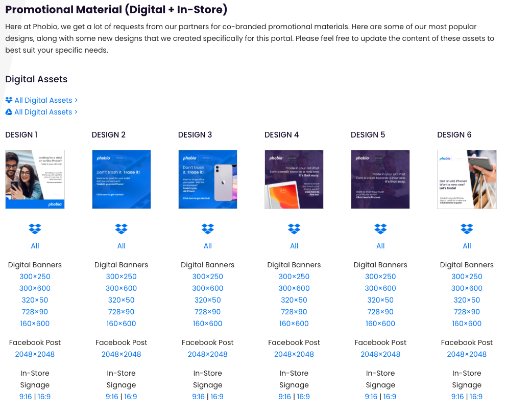Open Design 1 thumbnail with couple photo

[35, 179]
